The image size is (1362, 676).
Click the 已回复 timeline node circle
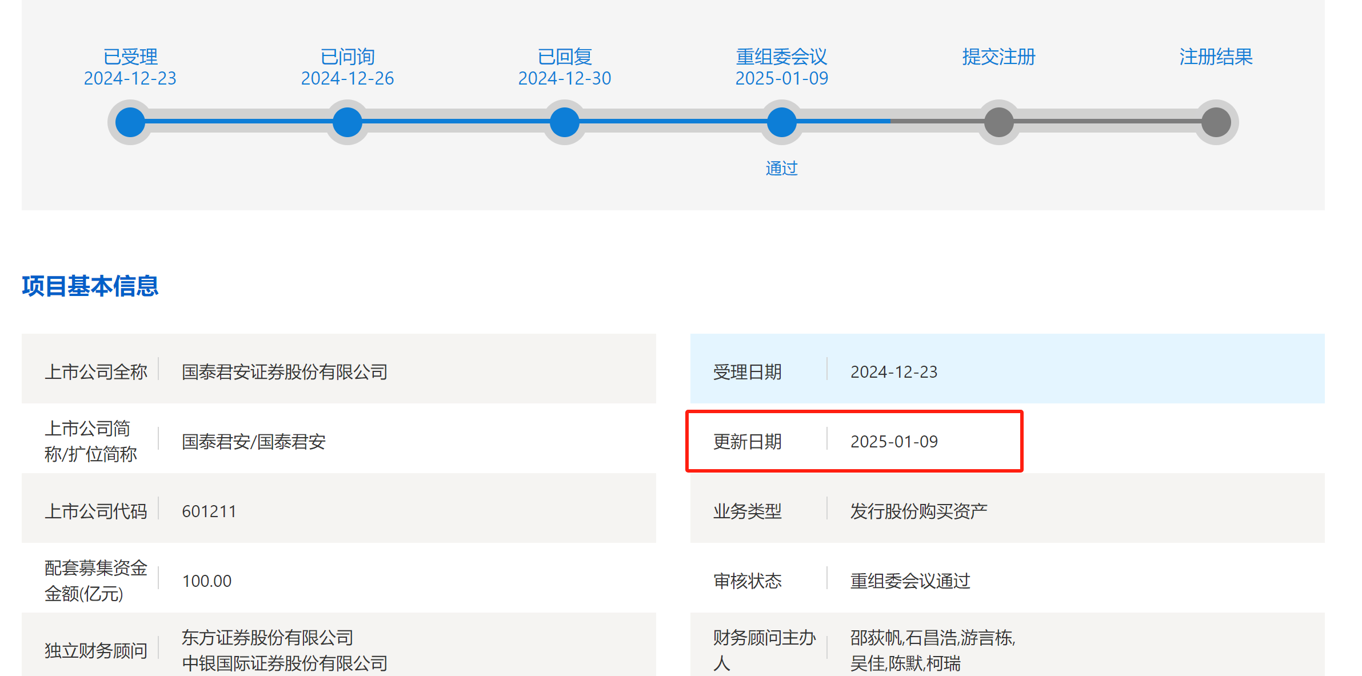coord(565,122)
